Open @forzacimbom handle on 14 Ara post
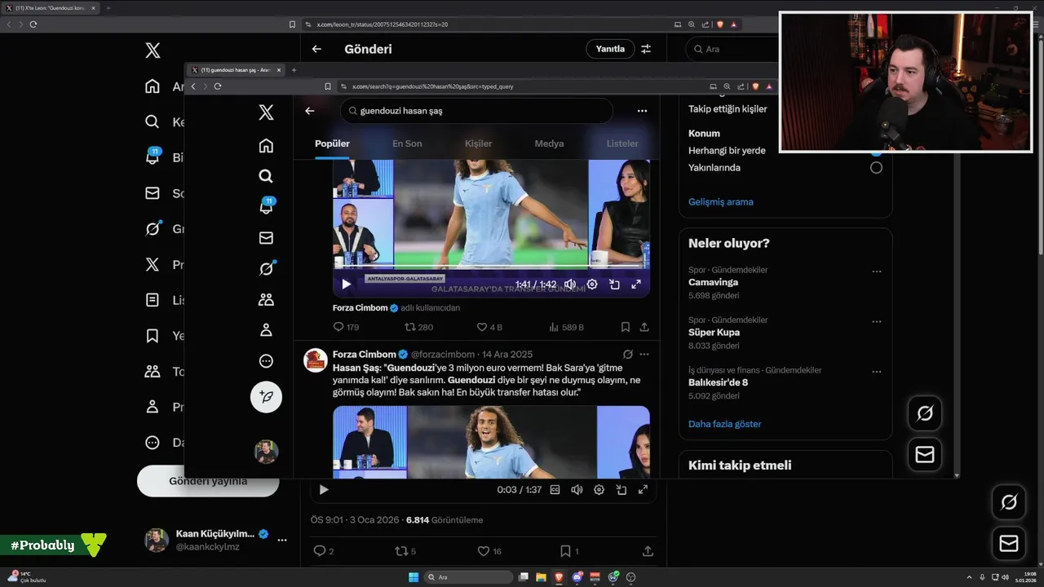The width and height of the screenshot is (1044, 587). coord(443,355)
